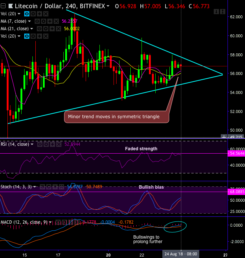
Task: Remove RSI indicator with X icon
Action: click(x=59, y=144)
